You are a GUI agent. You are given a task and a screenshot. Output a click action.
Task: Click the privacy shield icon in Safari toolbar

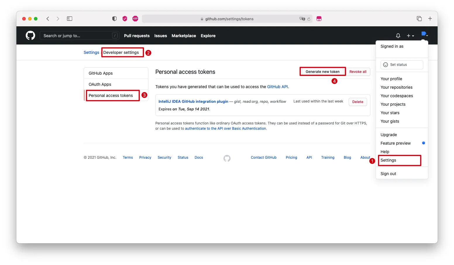114,19
